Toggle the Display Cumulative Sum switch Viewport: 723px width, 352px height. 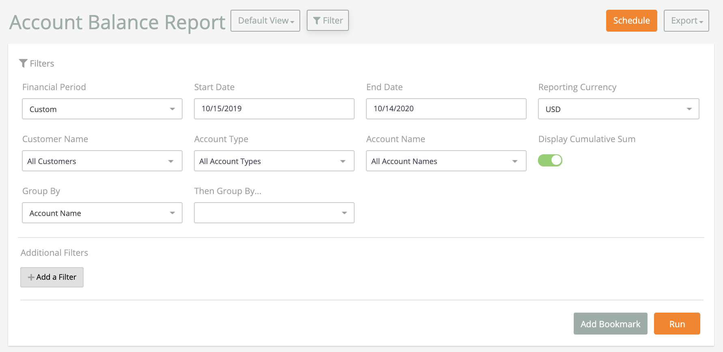550,160
